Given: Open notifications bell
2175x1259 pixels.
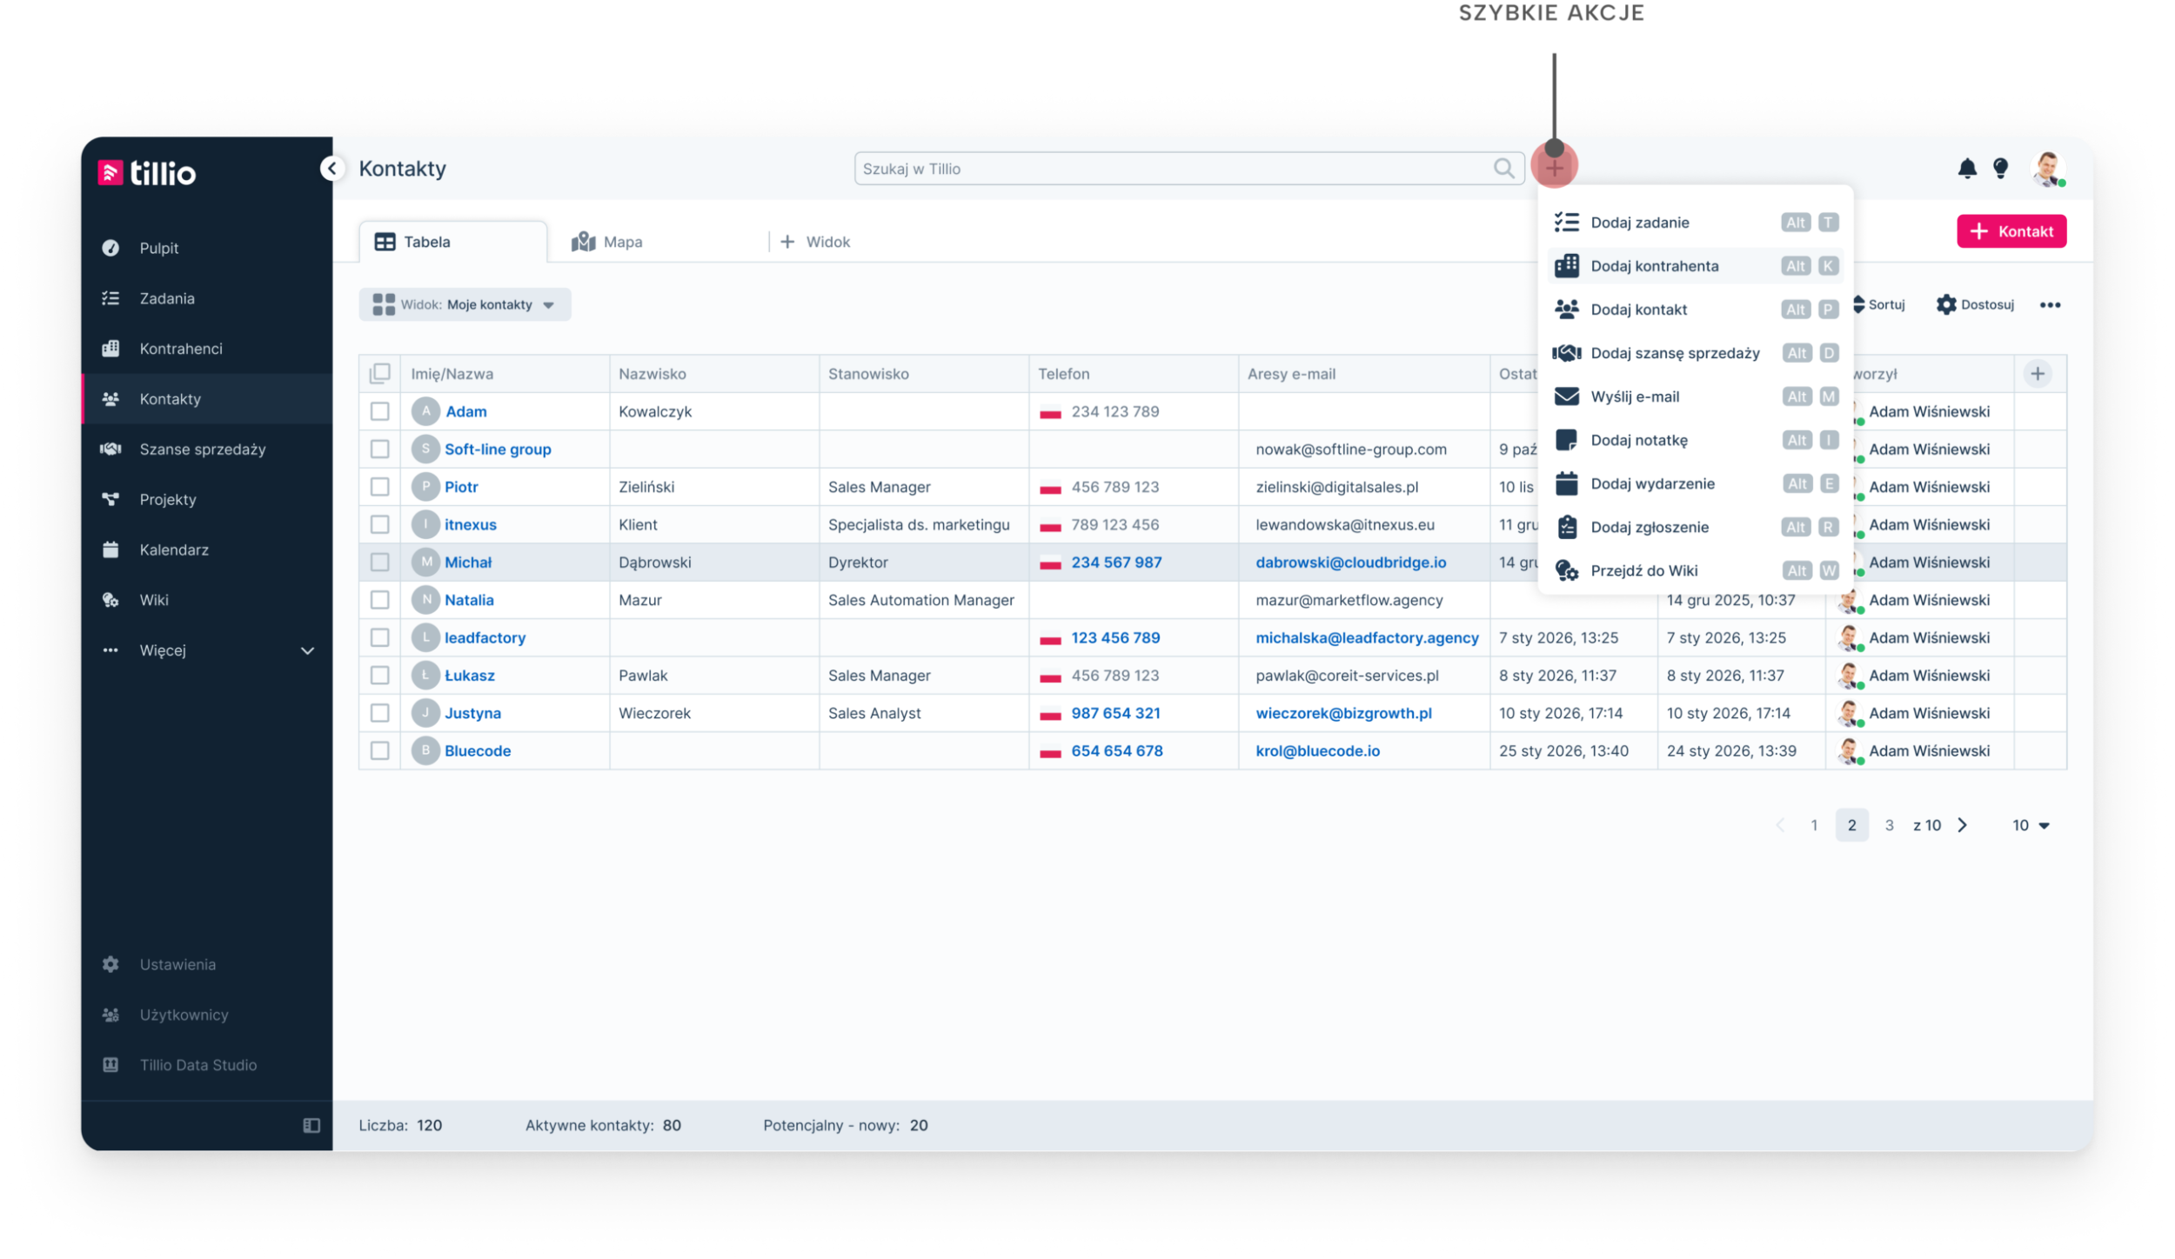Looking at the screenshot, I should point(1967,169).
